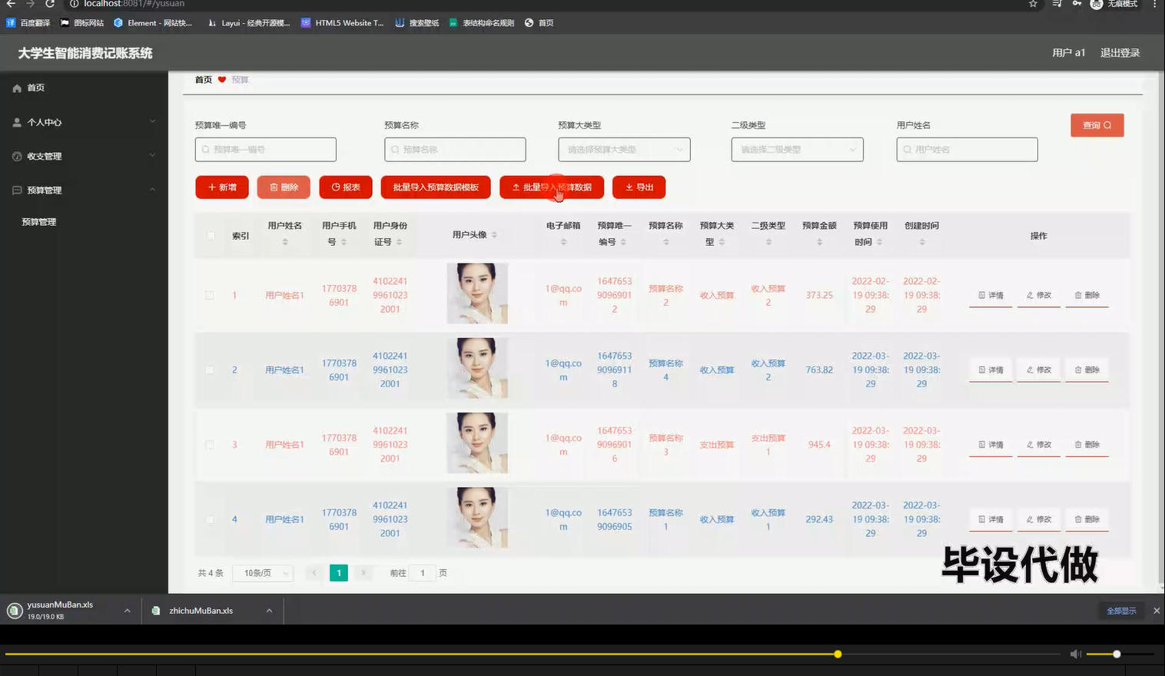Close the downloads bar
Screen dimensions: 1165x676
1157,611
